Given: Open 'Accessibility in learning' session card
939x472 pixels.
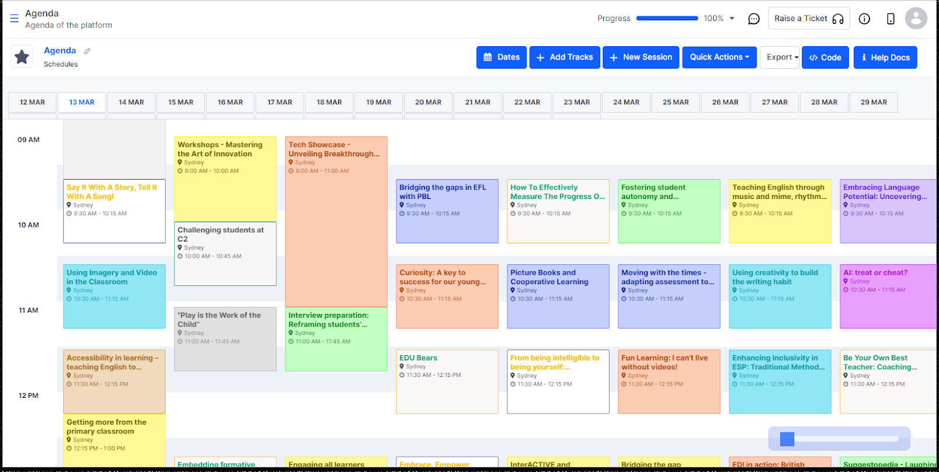Looking at the screenshot, I should [x=114, y=382].
